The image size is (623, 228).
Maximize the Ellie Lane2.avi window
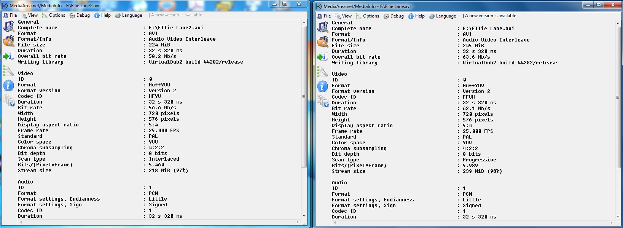tap(285, 4)
